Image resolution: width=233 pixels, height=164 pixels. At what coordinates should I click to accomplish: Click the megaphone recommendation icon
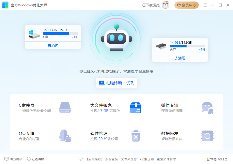[82, 159]
